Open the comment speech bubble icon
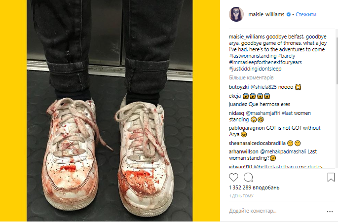Image resolution: width=338 pixels, height=222 pixels. click(x=248, y=178)
